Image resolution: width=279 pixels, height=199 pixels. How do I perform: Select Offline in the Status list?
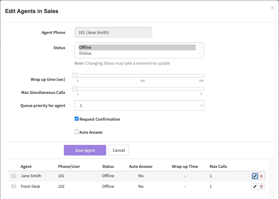coord(137,47)
